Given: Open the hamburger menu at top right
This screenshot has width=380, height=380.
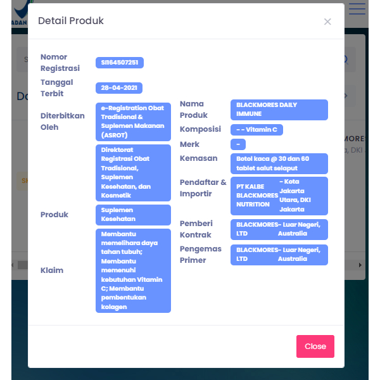Looking at the screenshot, I should pyautogui.click(x=357, y=9).
